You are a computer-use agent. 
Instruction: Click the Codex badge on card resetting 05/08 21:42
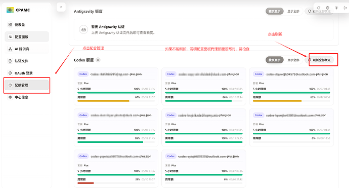[171, 156]
